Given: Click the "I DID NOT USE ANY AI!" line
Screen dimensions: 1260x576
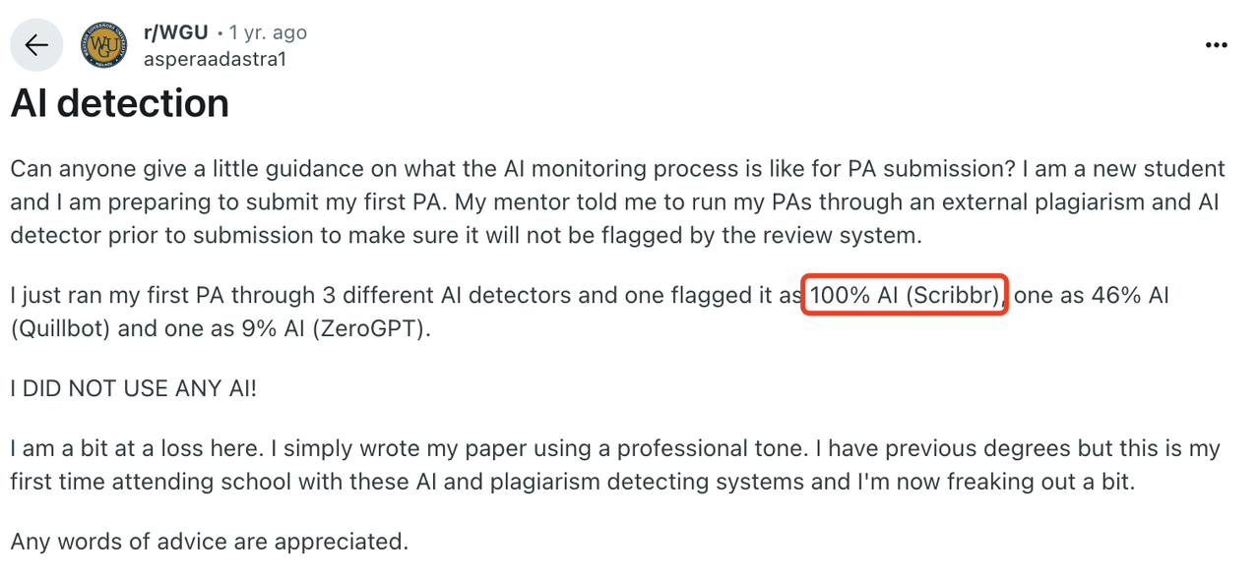Looking at the screenshot, I should pyautogui.click(x=134, y=388).
